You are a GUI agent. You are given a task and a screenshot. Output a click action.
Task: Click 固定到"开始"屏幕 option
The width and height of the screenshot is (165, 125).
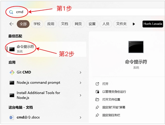pyautogui.click(x=114, y=107)
